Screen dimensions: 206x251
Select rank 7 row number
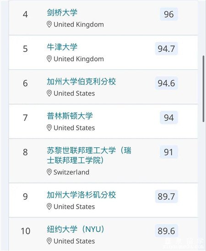click(25, 117)
